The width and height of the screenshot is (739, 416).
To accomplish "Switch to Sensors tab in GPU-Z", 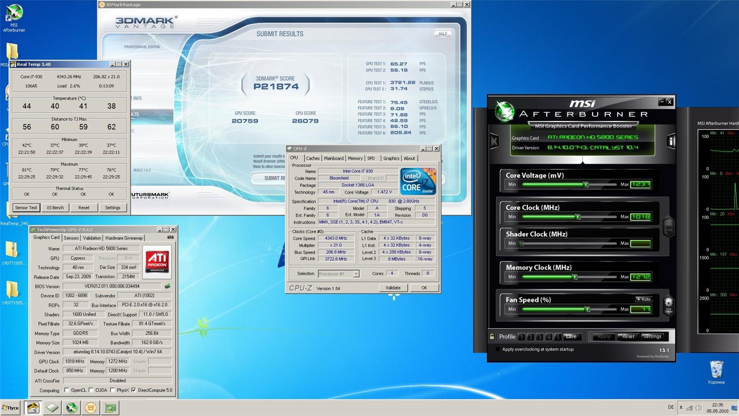I will 71,238.
